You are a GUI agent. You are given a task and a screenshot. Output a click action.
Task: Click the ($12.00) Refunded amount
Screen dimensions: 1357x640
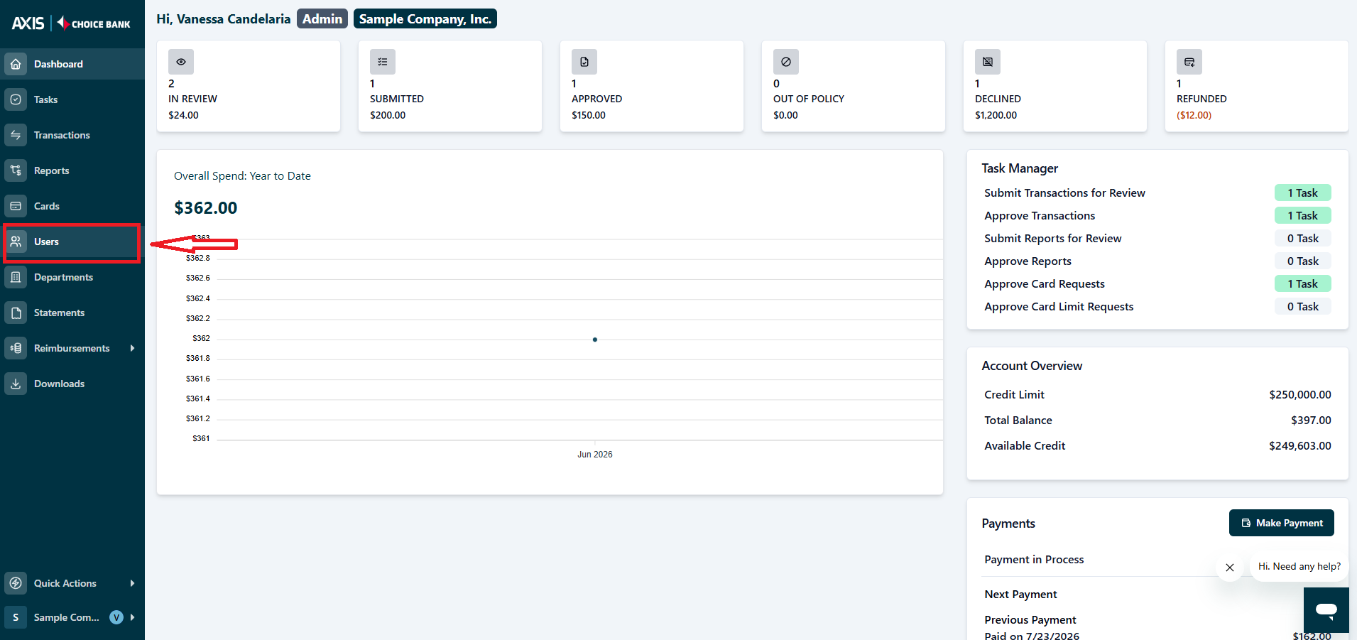[x=1194, y=115]
